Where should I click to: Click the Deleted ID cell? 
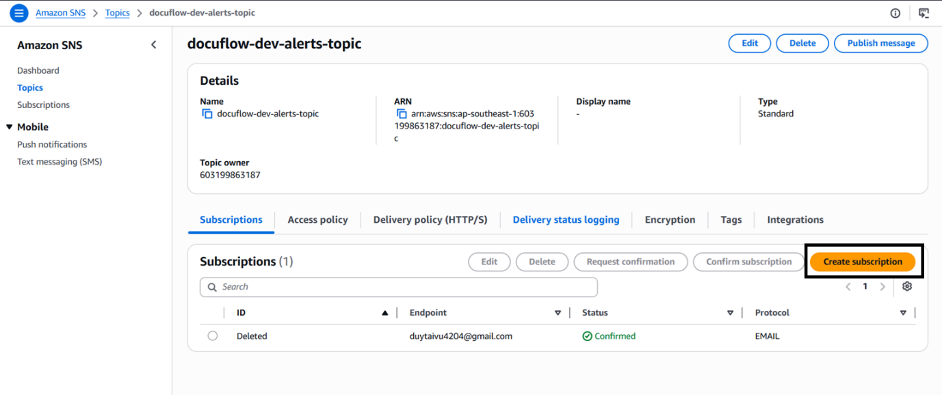[x=252, y=336]
